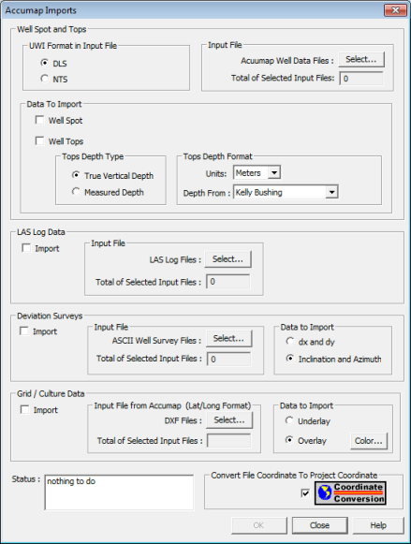
Task: Toggle the coordinate conversion checkbox off
Action: (x=305, y=493)
